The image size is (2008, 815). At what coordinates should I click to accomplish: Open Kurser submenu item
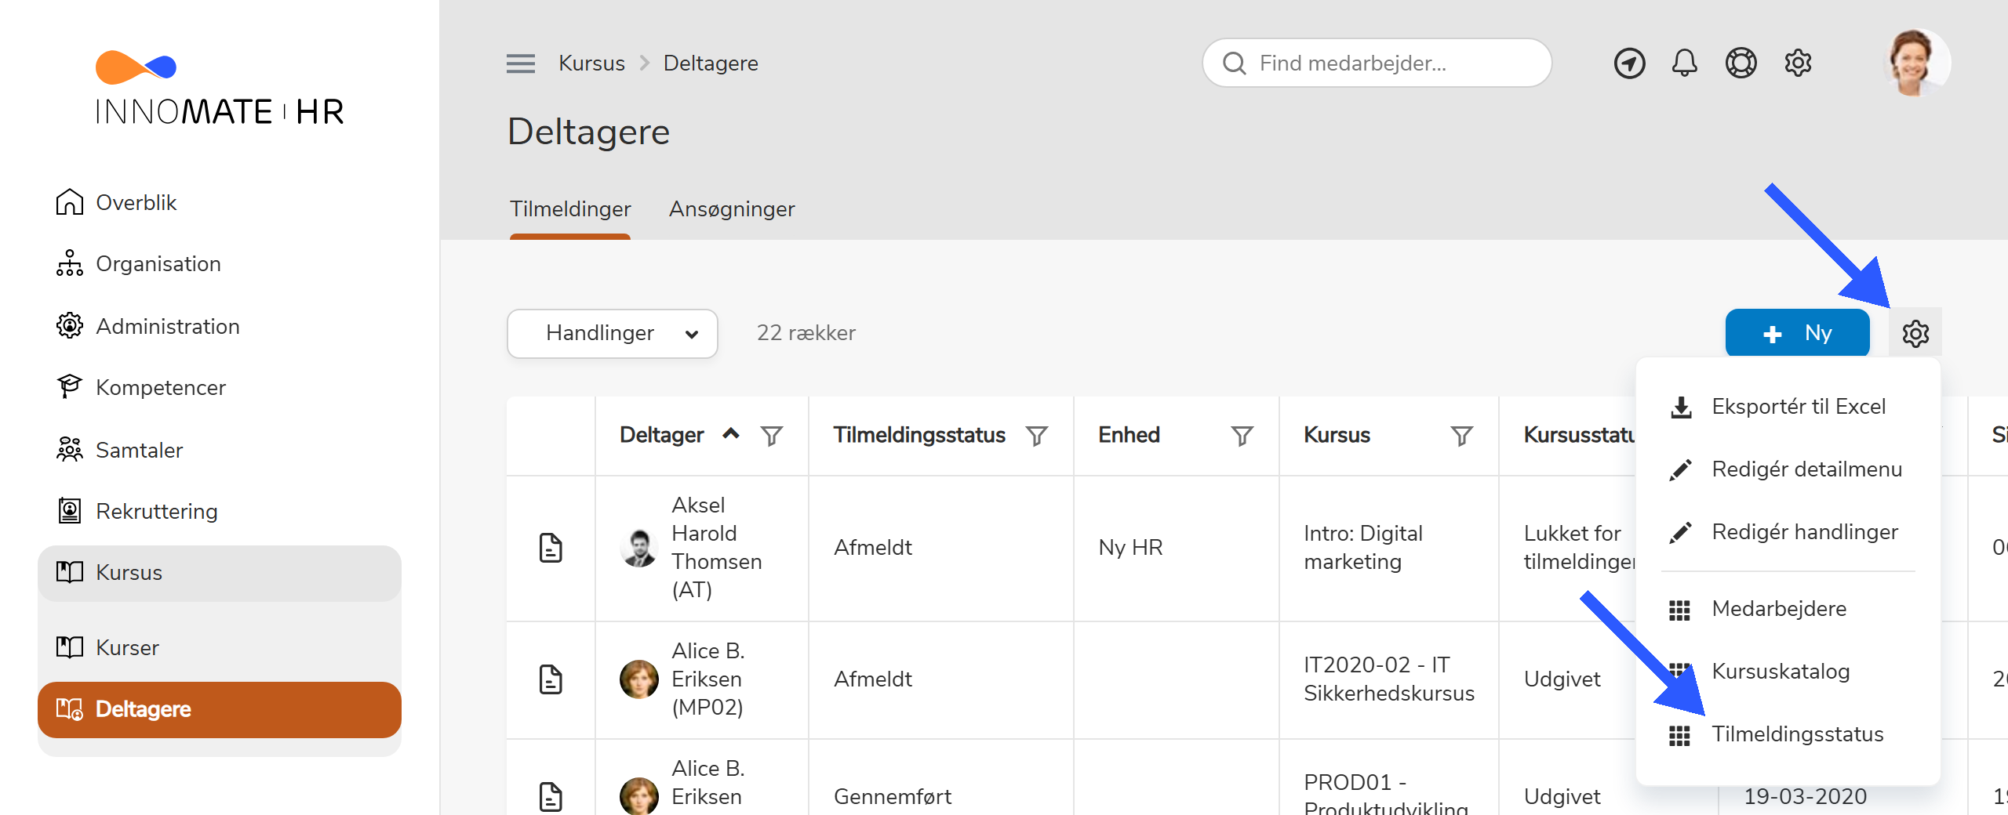tap(220, 647)
